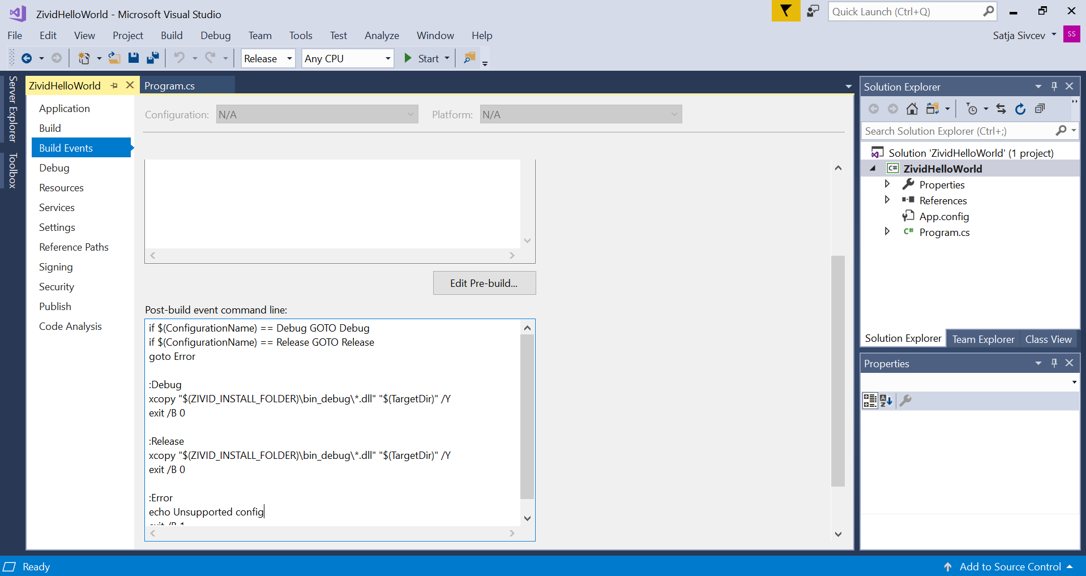Viewport: 1086px width, 576px height.
Task: Select the Reference Paths settings page
Action: tap(74, 247)
